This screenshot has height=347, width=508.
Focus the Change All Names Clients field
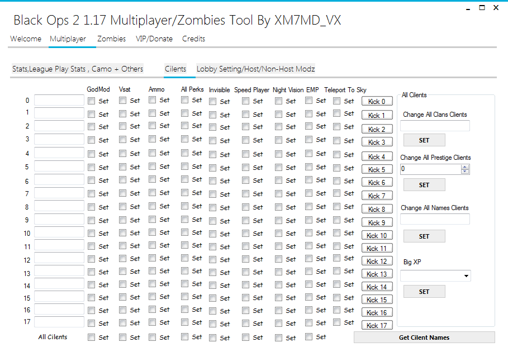coord(435,219)
